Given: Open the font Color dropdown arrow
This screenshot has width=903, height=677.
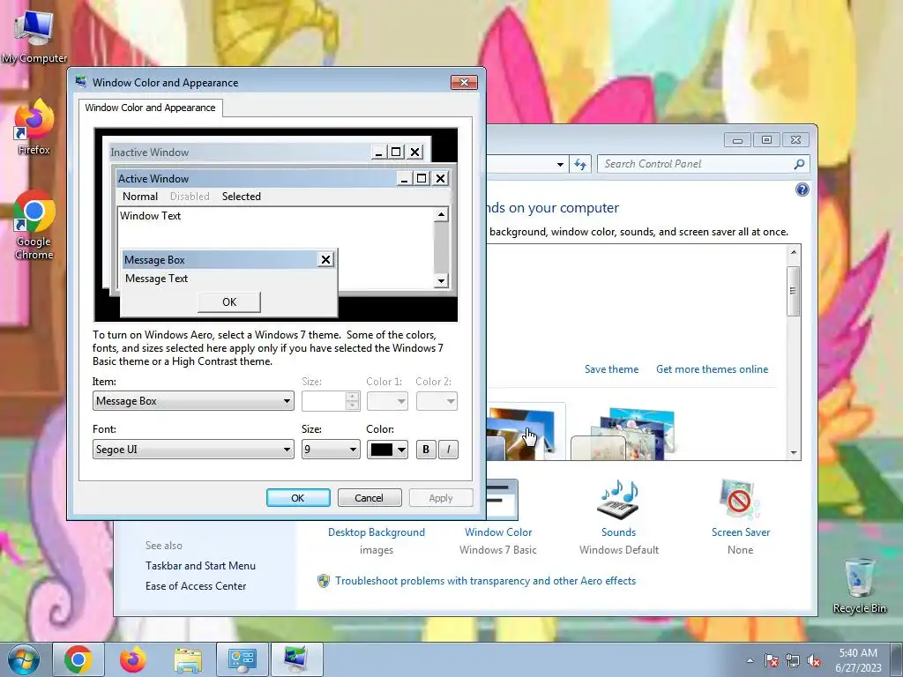Looking at the screenshot, I should coord(401,450).
